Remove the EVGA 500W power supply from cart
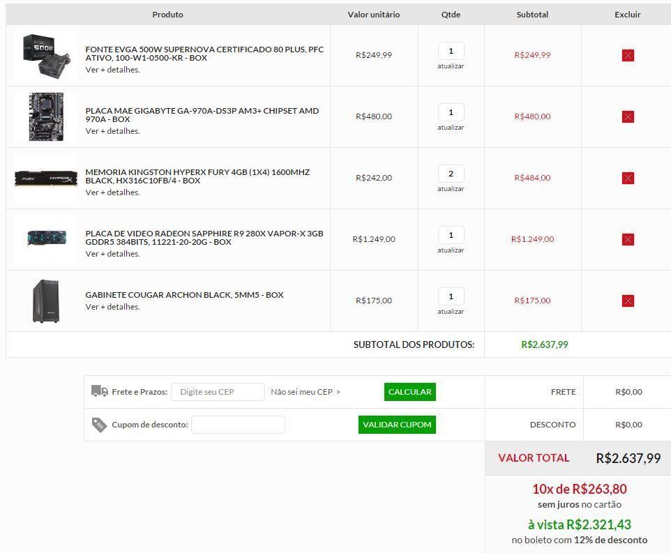This screenshot has height=553, width=671. (628, 55)
